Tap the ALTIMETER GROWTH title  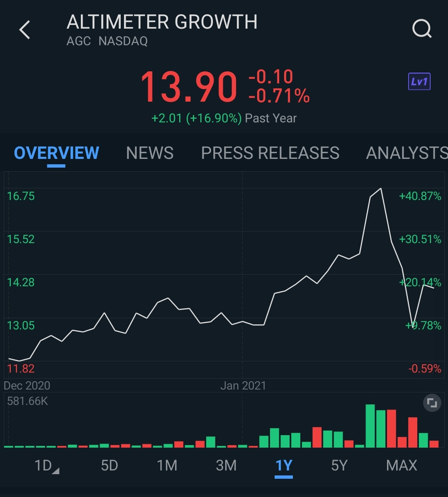click(x=162, y=22)
